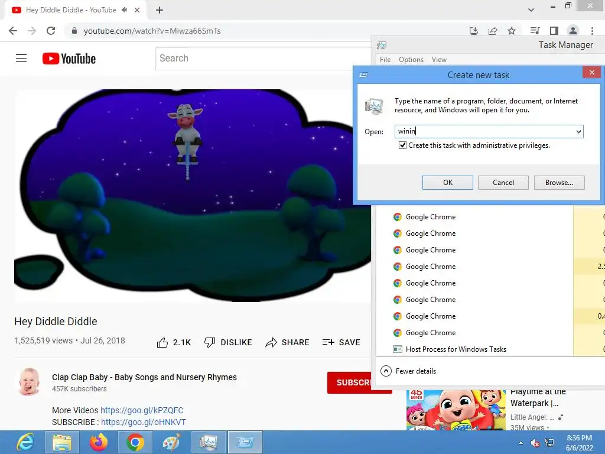The image size is (605, 454).
Task: Click the network tray icon
Action: pyautogui.click(x=549, y=443)
